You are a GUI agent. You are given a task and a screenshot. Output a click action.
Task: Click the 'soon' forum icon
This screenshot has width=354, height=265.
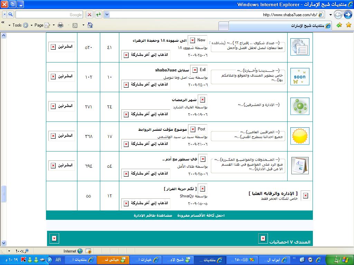coord(300,77)
